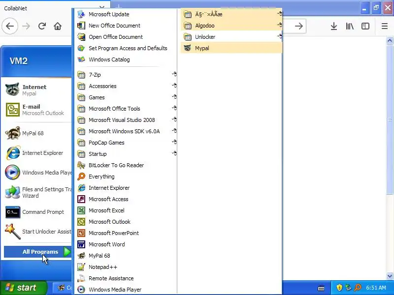Launch New Office Document
Screen dimensions: 394x295
(126, 26)
